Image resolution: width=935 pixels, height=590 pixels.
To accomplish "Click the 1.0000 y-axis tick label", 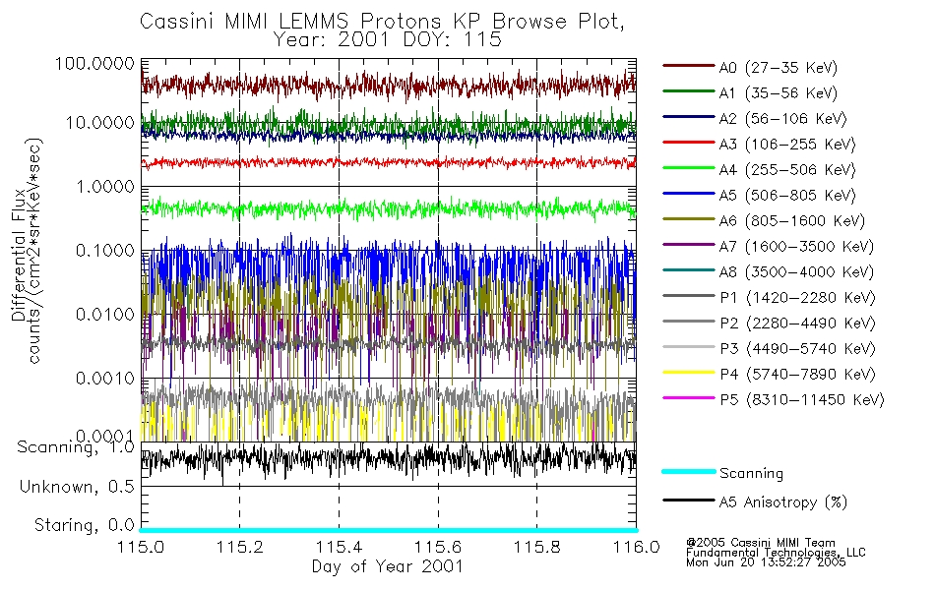I will tap(105, 187).
